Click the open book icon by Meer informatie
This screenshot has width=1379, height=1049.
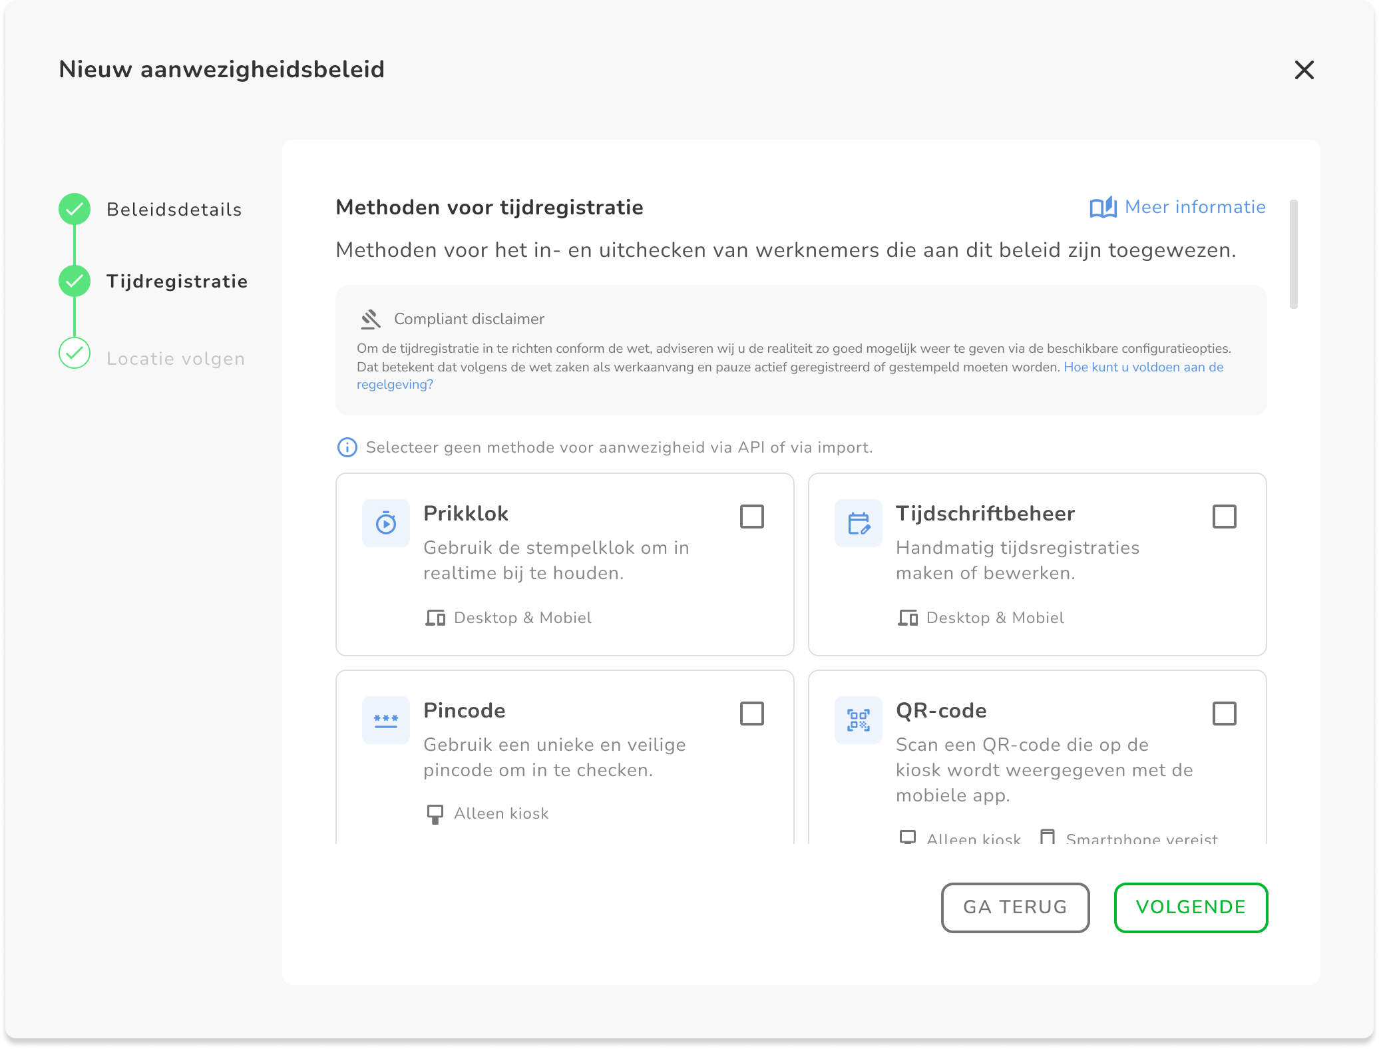coord(1103,208)
